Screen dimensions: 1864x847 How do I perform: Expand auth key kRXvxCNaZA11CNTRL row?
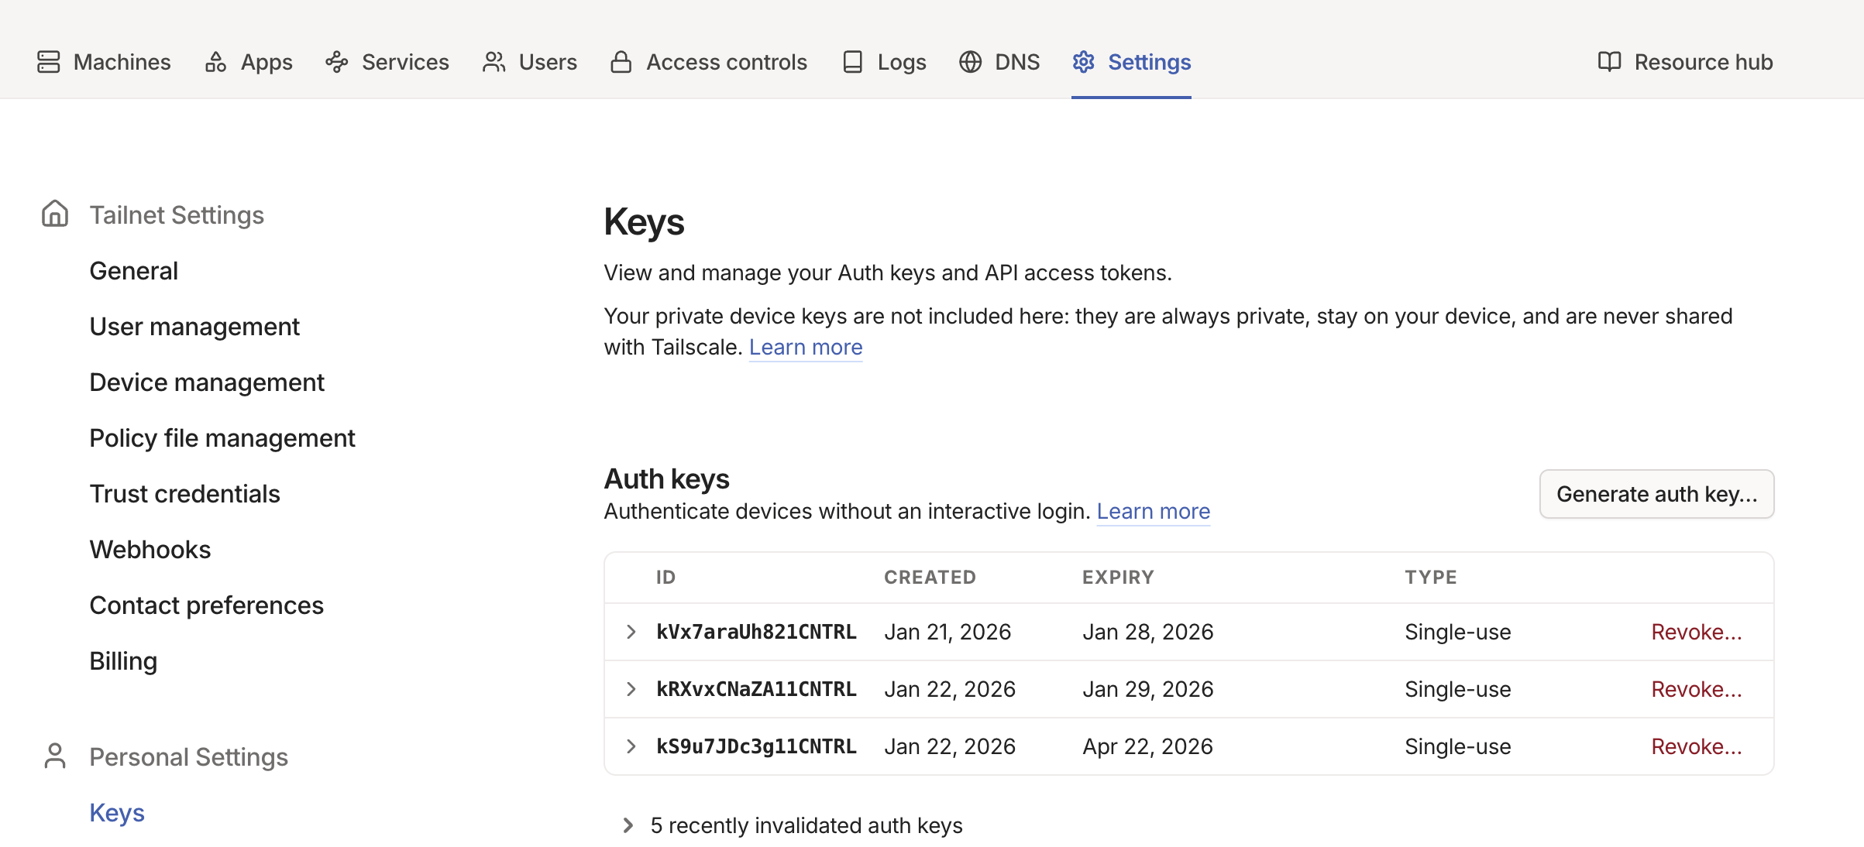coord(631,689)
